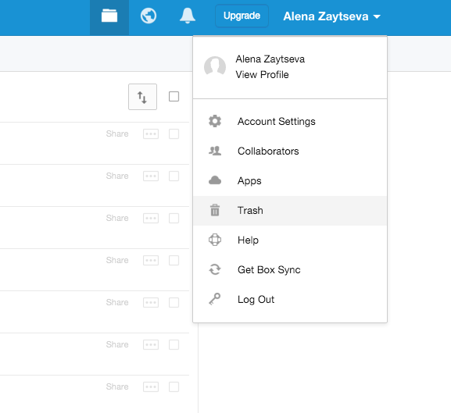Click the key icon beside Log Out
Screen dimensions: 451x413
tap(215, 299)
